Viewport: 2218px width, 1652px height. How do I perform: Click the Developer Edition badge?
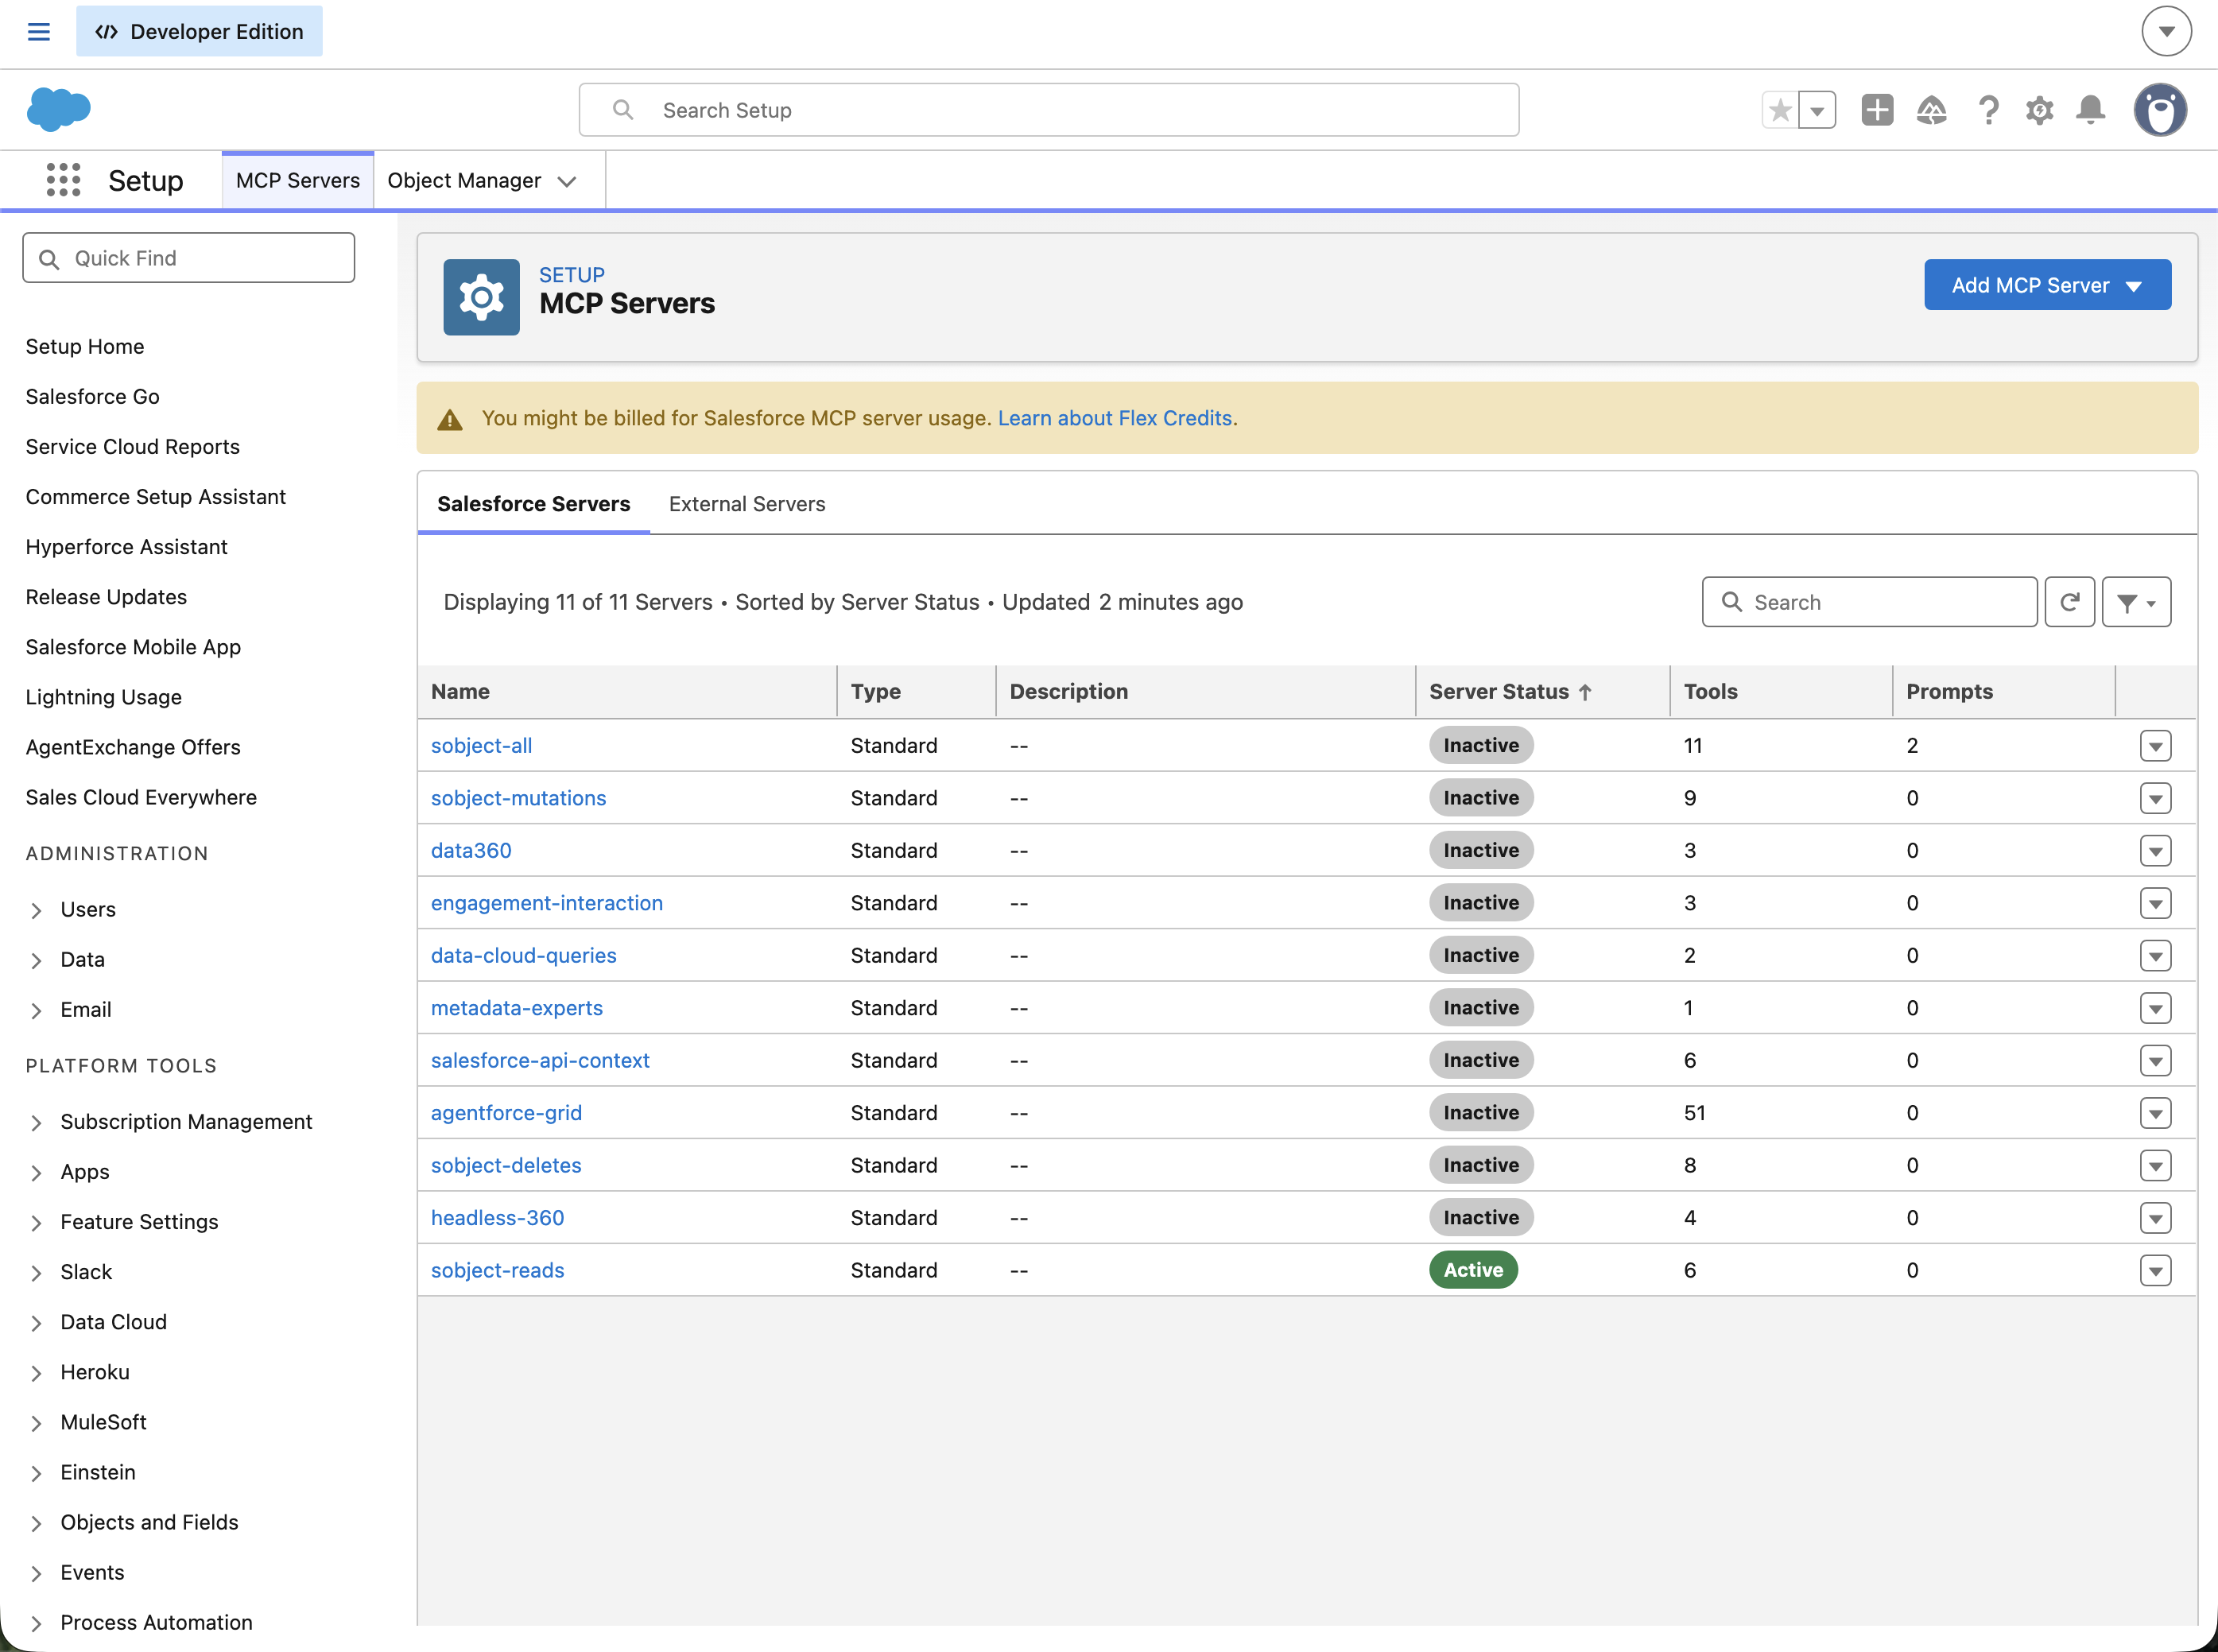199,31
